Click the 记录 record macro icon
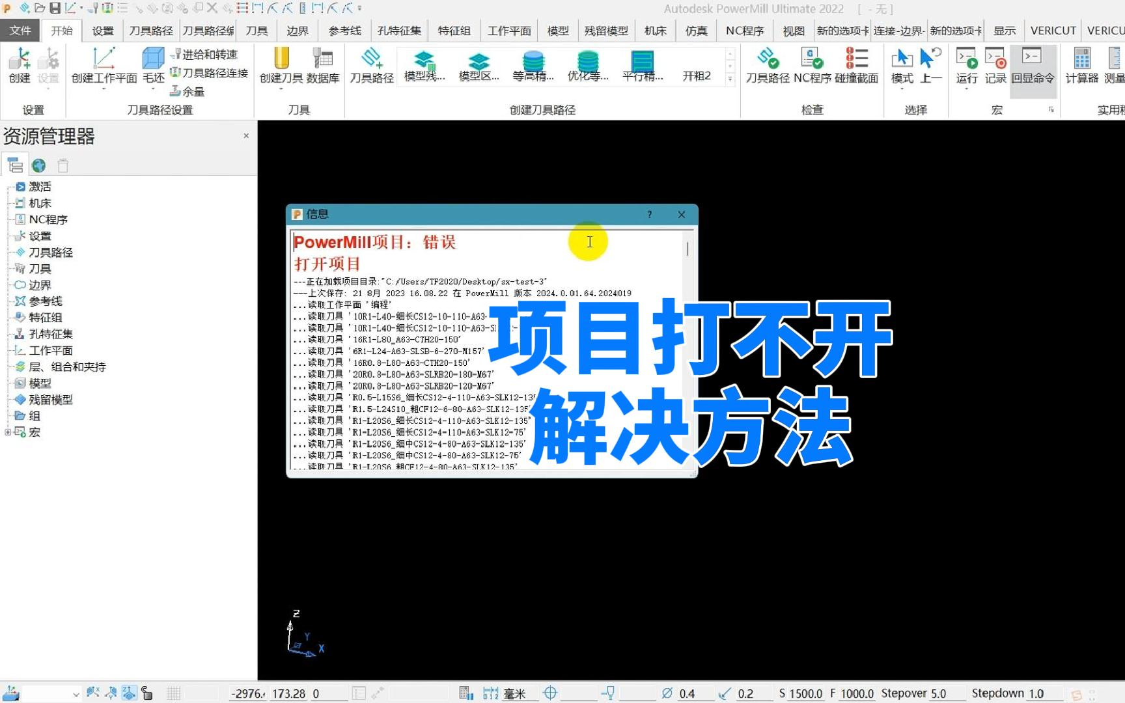Viewport: 1125px width, 703px height. click(x=995, y=66)
